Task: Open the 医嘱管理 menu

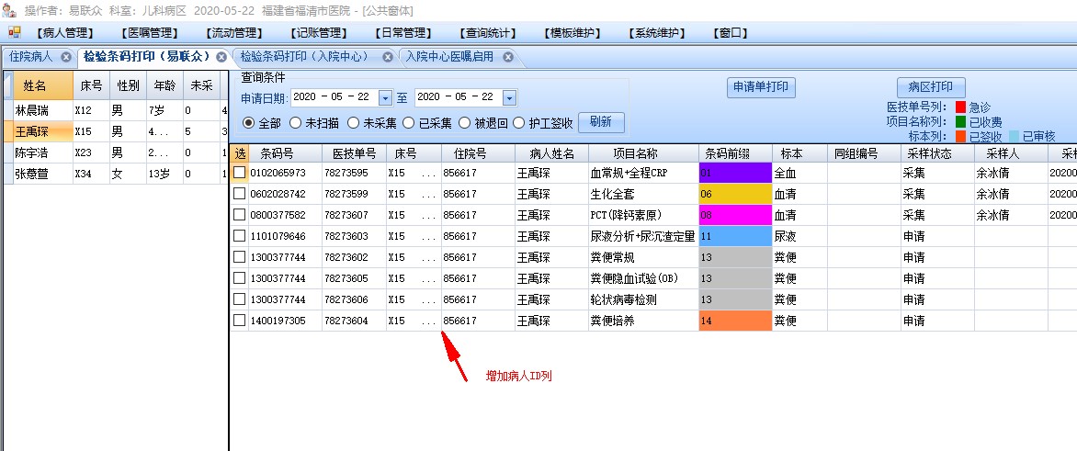Action: click(149, 33)
